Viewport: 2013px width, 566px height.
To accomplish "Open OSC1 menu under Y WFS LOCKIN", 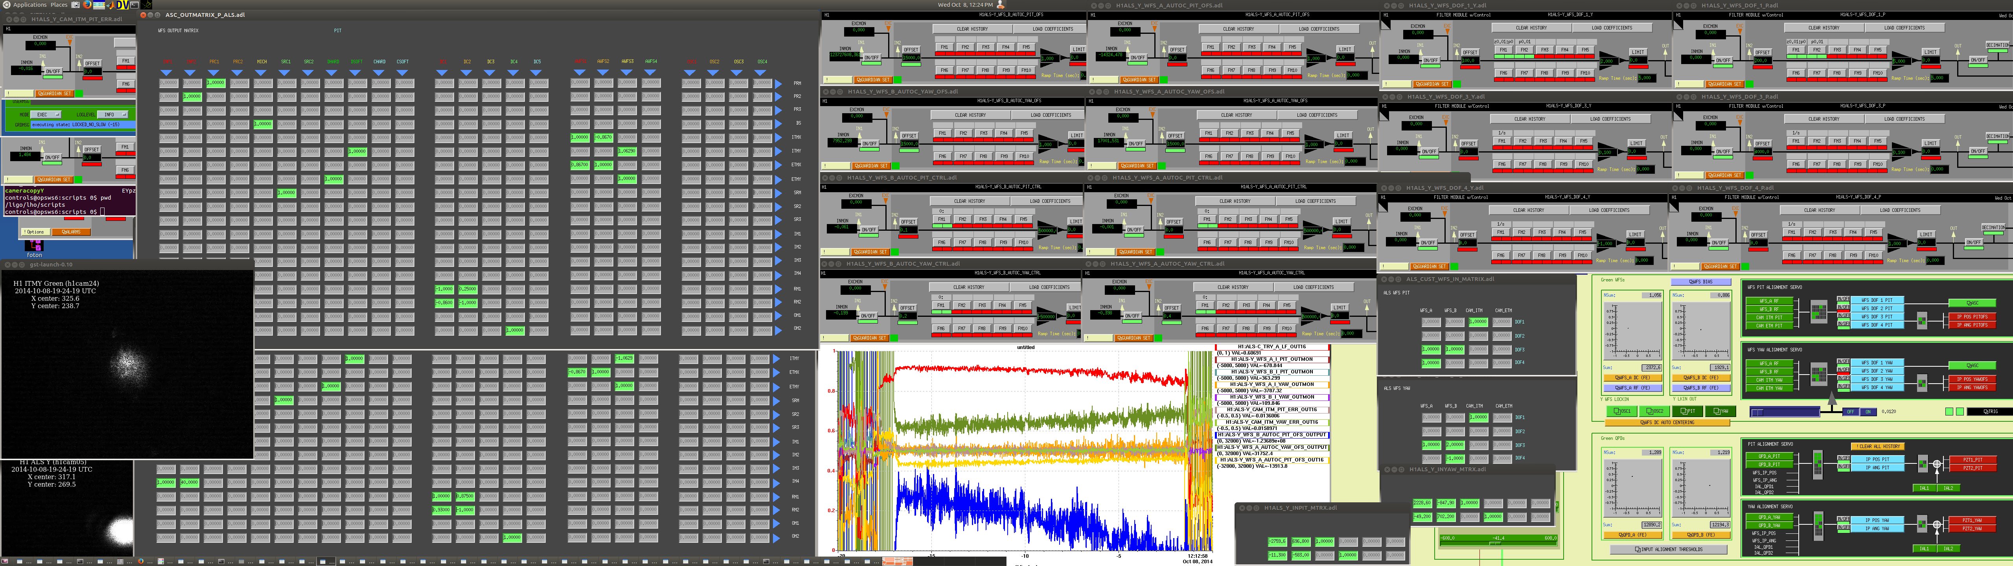I will 1622,411.
